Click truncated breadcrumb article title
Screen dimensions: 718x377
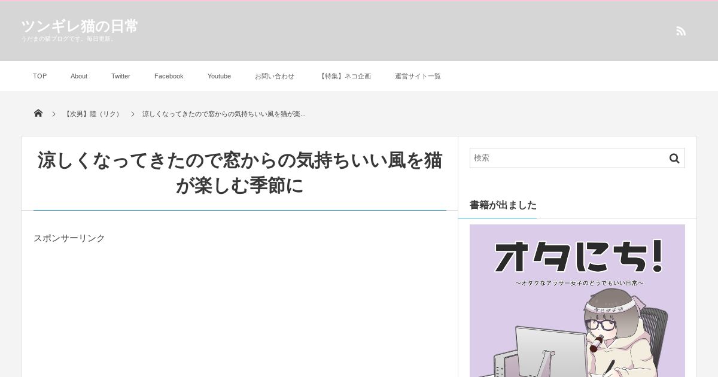pyautogui.click(x=224, y=114)
